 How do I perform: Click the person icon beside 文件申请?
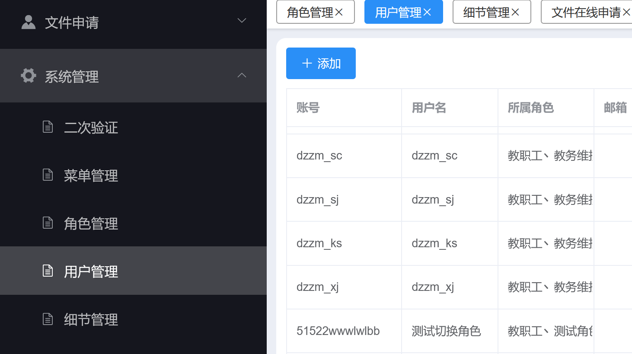coord(29,22)
